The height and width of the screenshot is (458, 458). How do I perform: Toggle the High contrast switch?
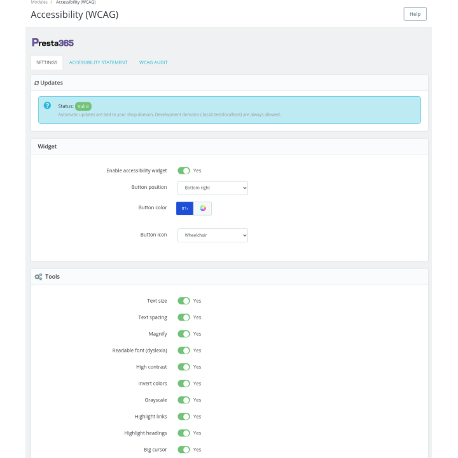184,367
